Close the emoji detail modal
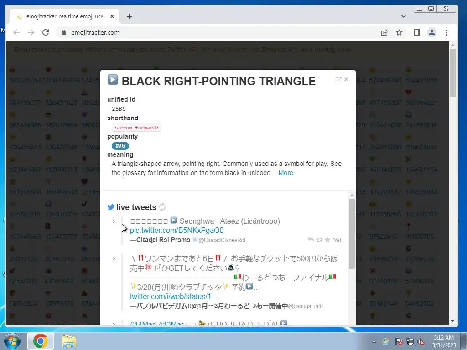The image size is (467, 350). 346,79
